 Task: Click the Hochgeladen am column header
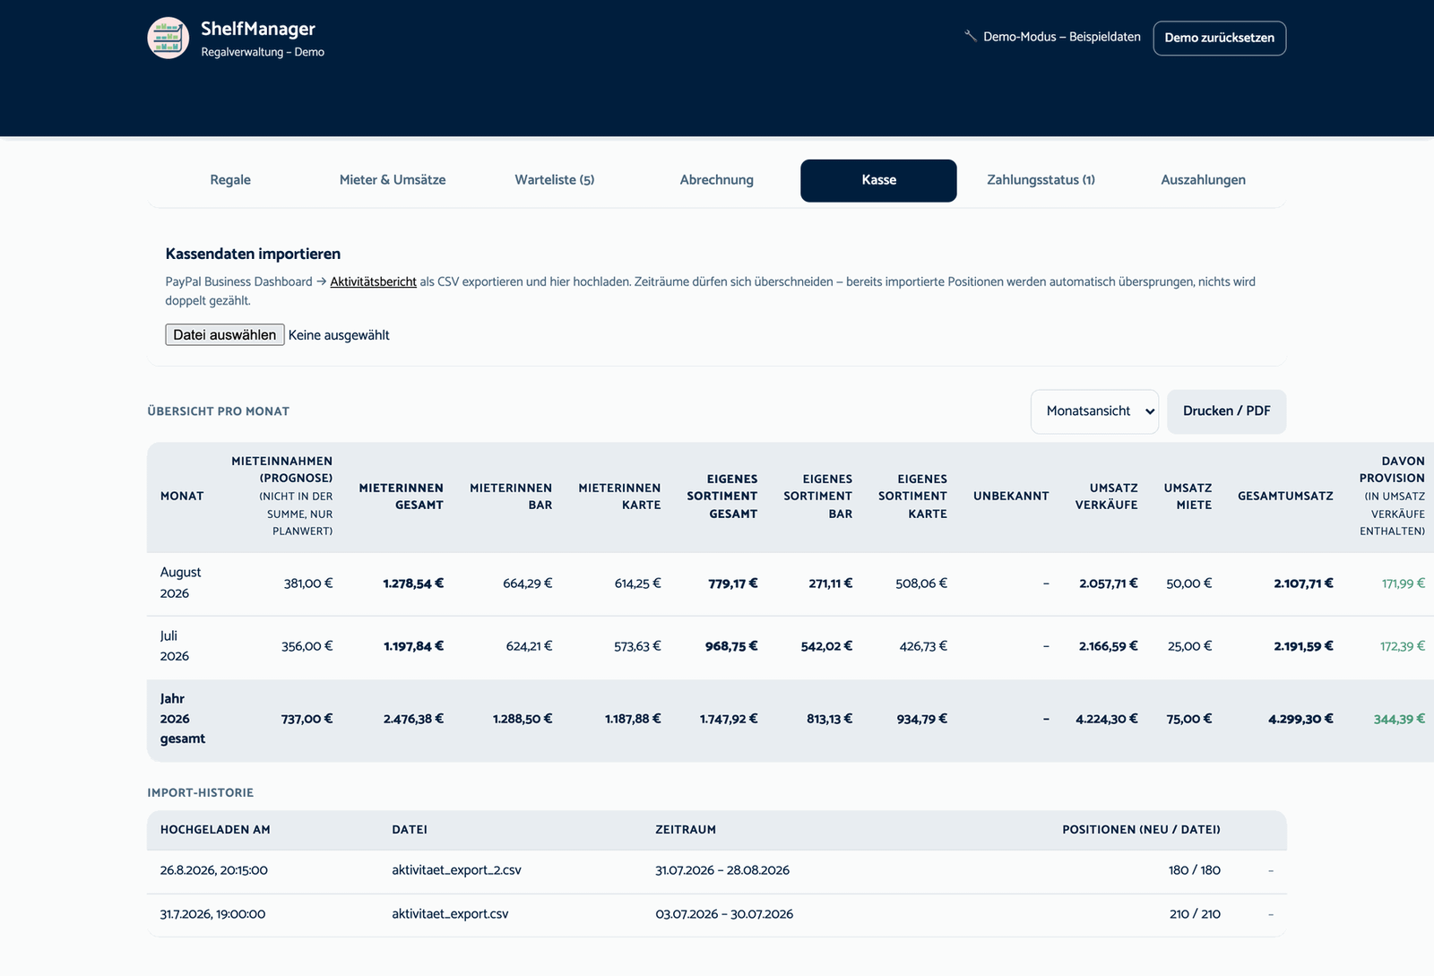click(215, 830)
